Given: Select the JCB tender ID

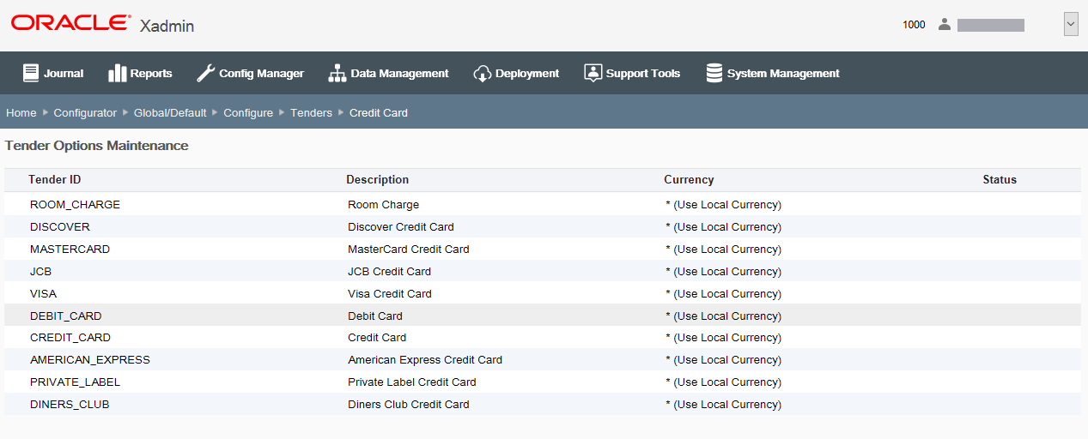Looking at the screenshot, I should [41, 271].
